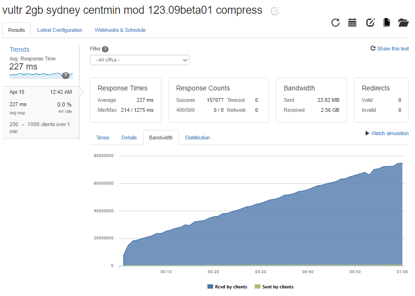This screenshot has width=415, height=296.
Task: Click the Response Counts card heading
Action: click(203, 88)
